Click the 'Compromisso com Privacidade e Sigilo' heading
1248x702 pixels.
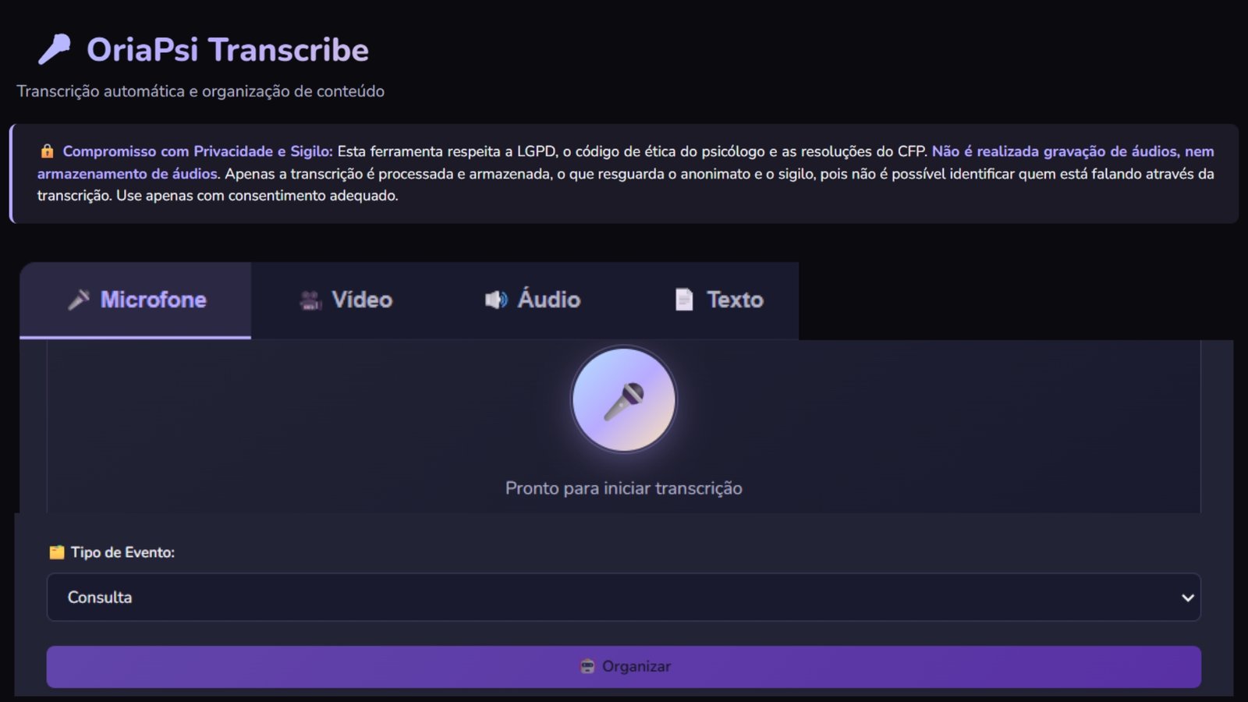click(197, 151)
